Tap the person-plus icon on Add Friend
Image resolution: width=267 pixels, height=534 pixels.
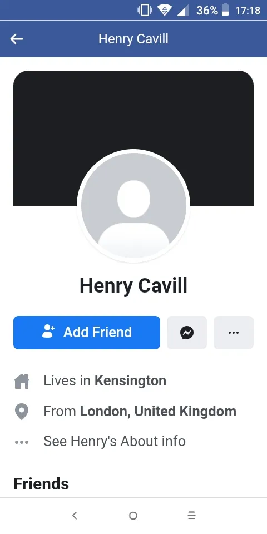pyautogui.click(x=48, y=332)
